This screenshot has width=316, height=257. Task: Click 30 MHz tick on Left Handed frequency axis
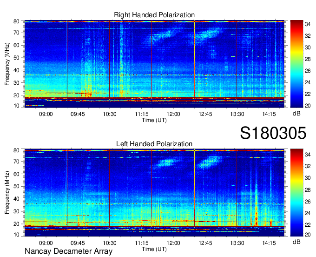click(x=16, y=211)
